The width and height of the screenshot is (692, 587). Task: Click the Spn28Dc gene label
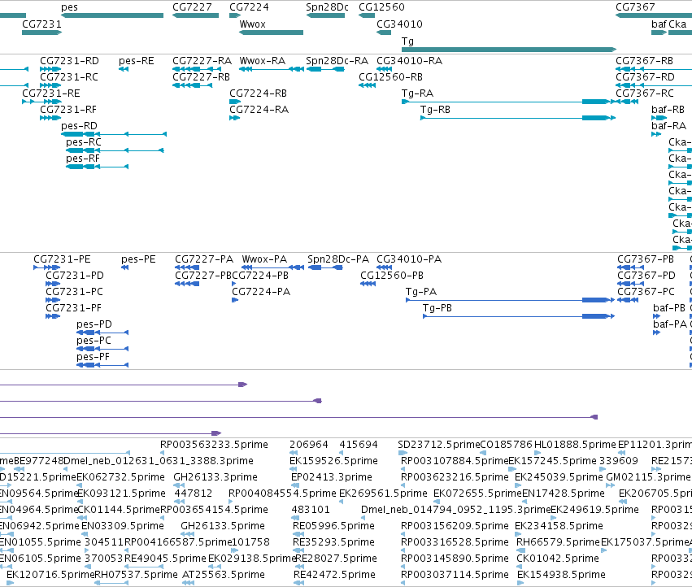pyautogui.click(x=327, y=7)
